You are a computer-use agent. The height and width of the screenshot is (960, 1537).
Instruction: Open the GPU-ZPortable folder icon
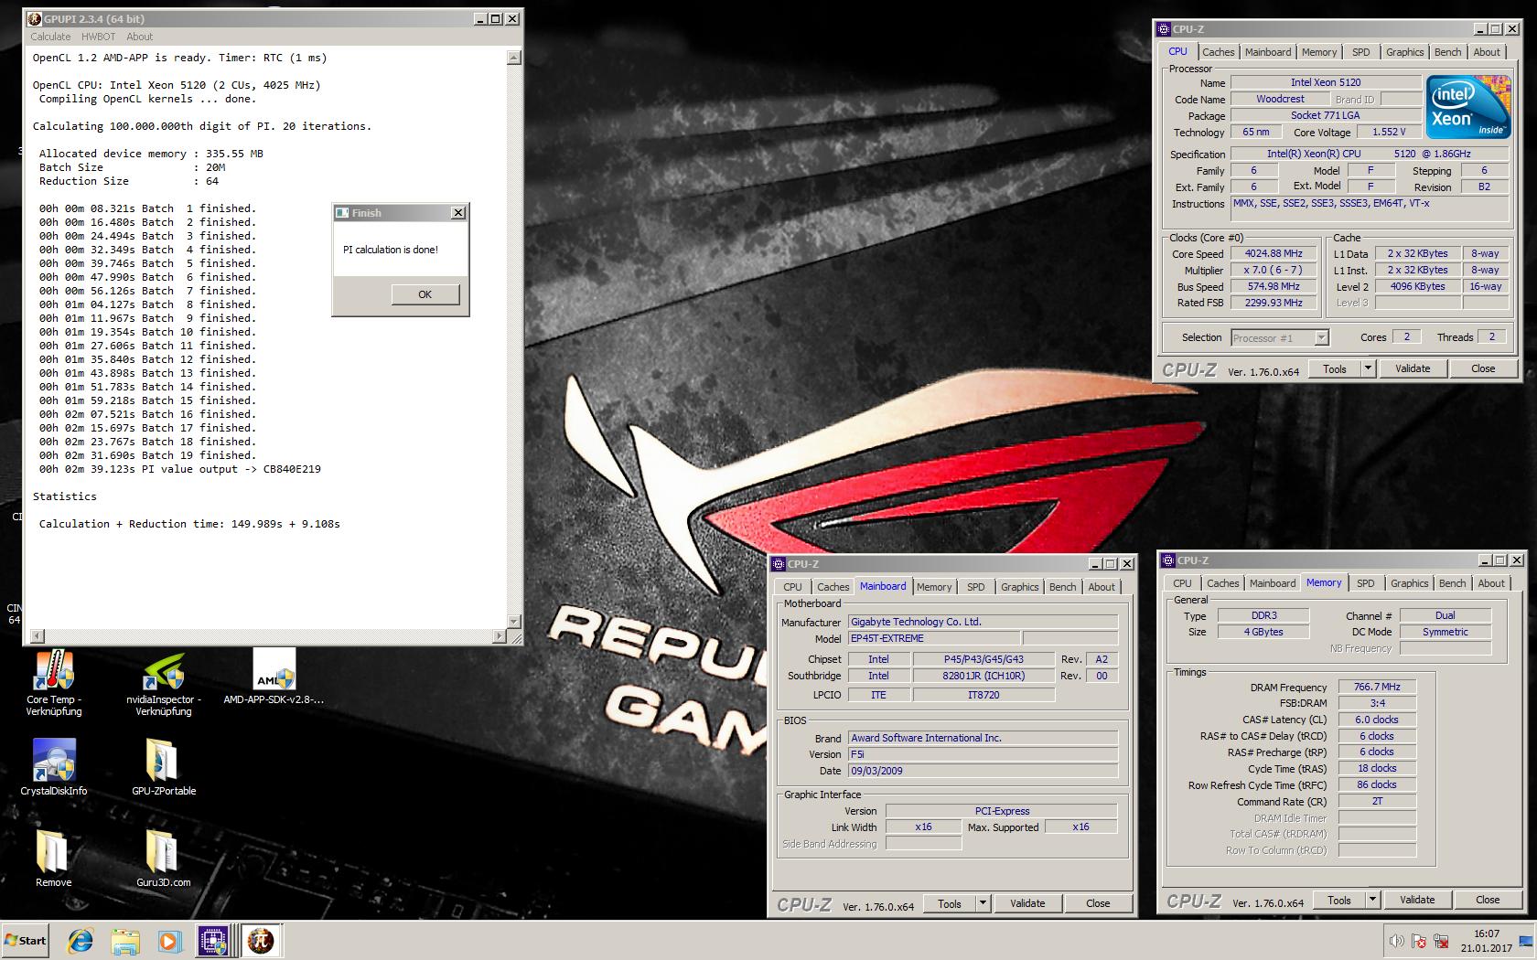[164, 767]
